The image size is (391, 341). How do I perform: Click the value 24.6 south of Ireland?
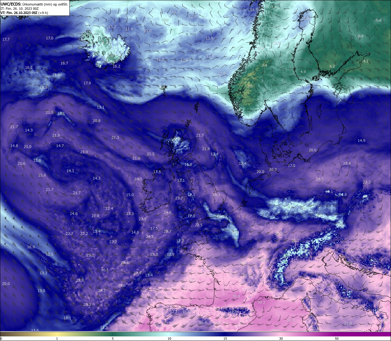point(167,213)
